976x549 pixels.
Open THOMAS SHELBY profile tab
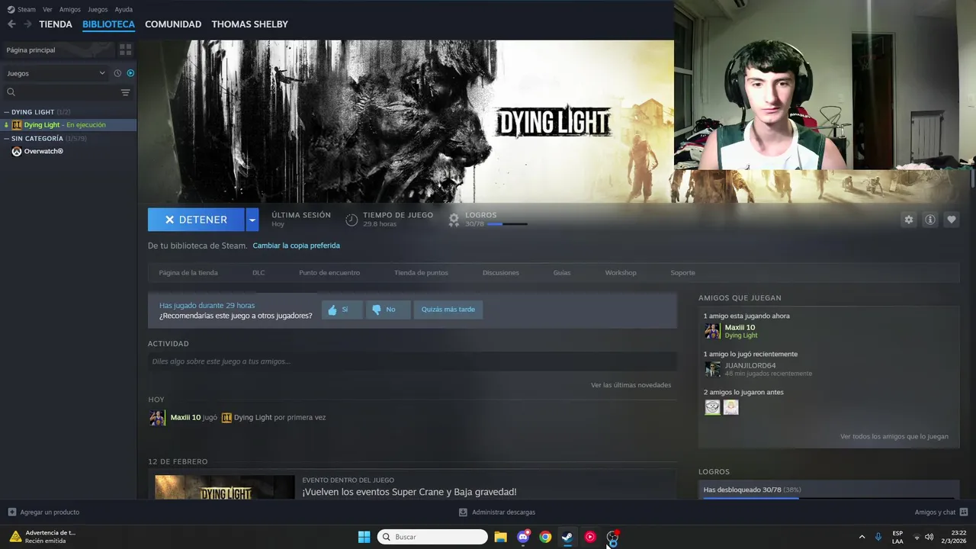(250, 24)
